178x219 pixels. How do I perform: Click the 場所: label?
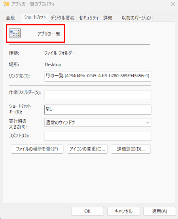tap(14, 65)
